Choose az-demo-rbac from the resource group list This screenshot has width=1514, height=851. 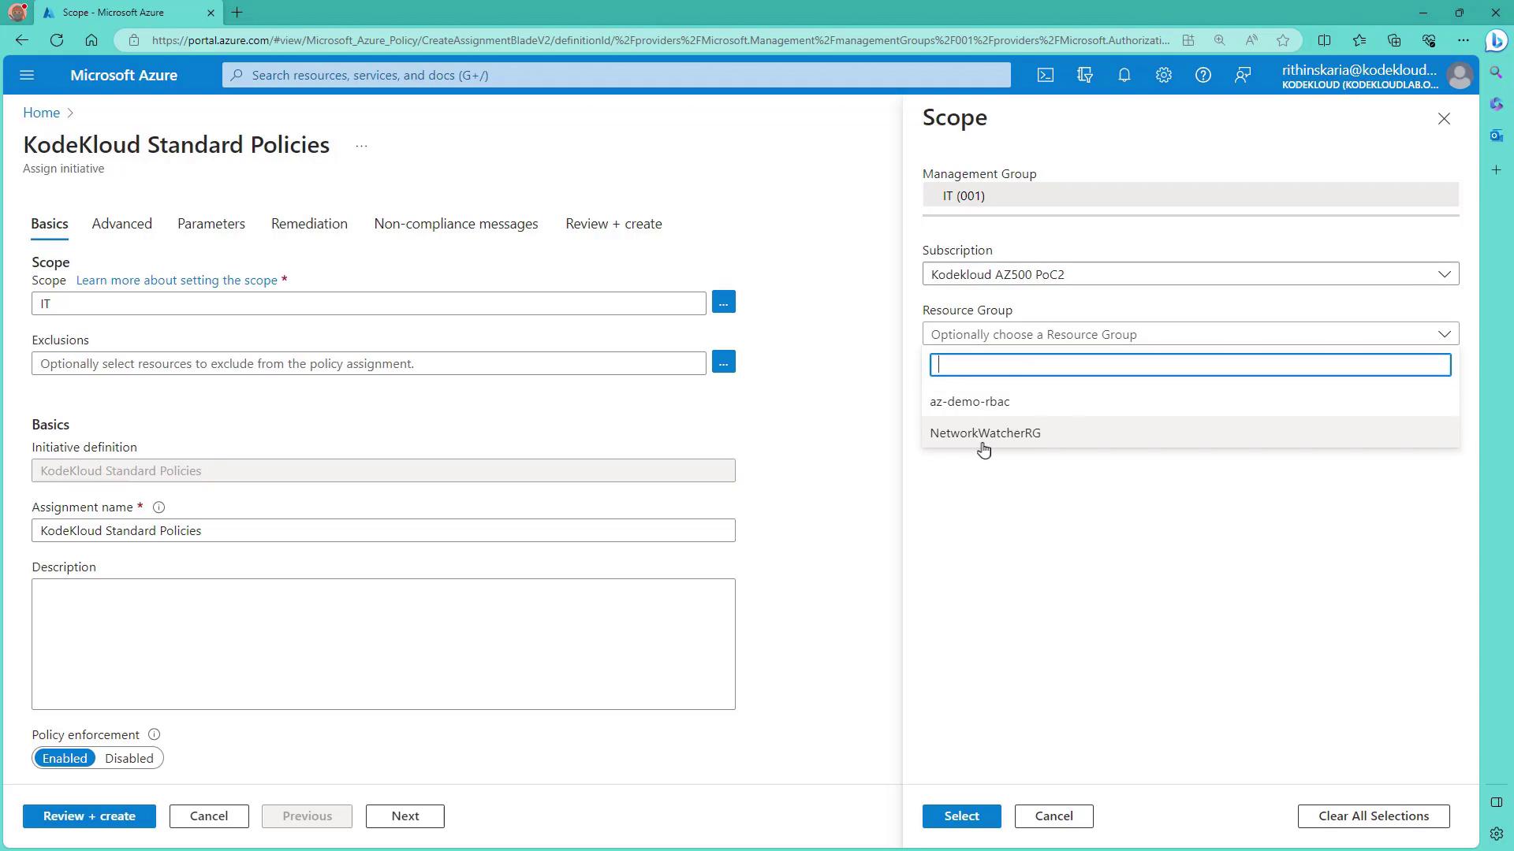click(969, 401)
